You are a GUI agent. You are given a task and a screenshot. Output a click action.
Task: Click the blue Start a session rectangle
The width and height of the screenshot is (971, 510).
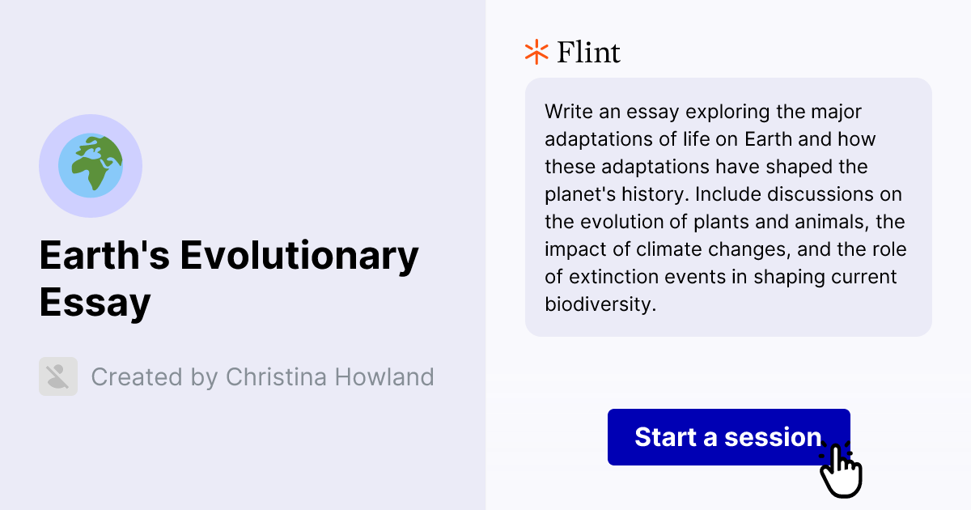pos(728,436)
